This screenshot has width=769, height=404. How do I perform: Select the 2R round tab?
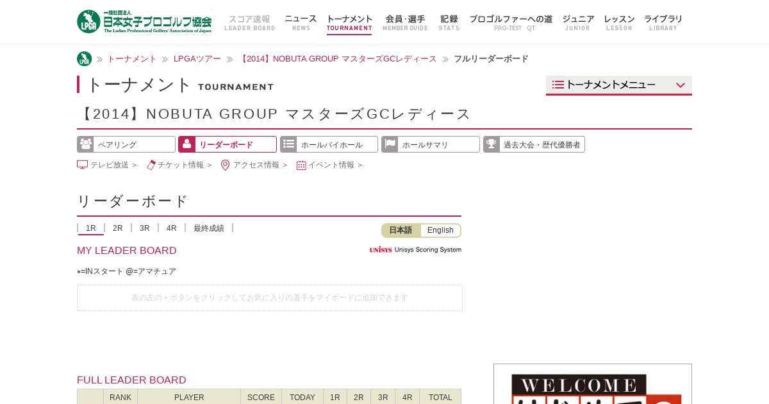pyautogui.click(x=118, y=228)
